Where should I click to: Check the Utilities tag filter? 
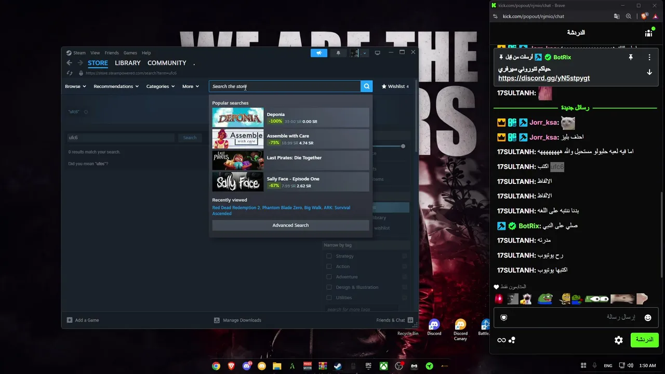click(x=329, y=298)
